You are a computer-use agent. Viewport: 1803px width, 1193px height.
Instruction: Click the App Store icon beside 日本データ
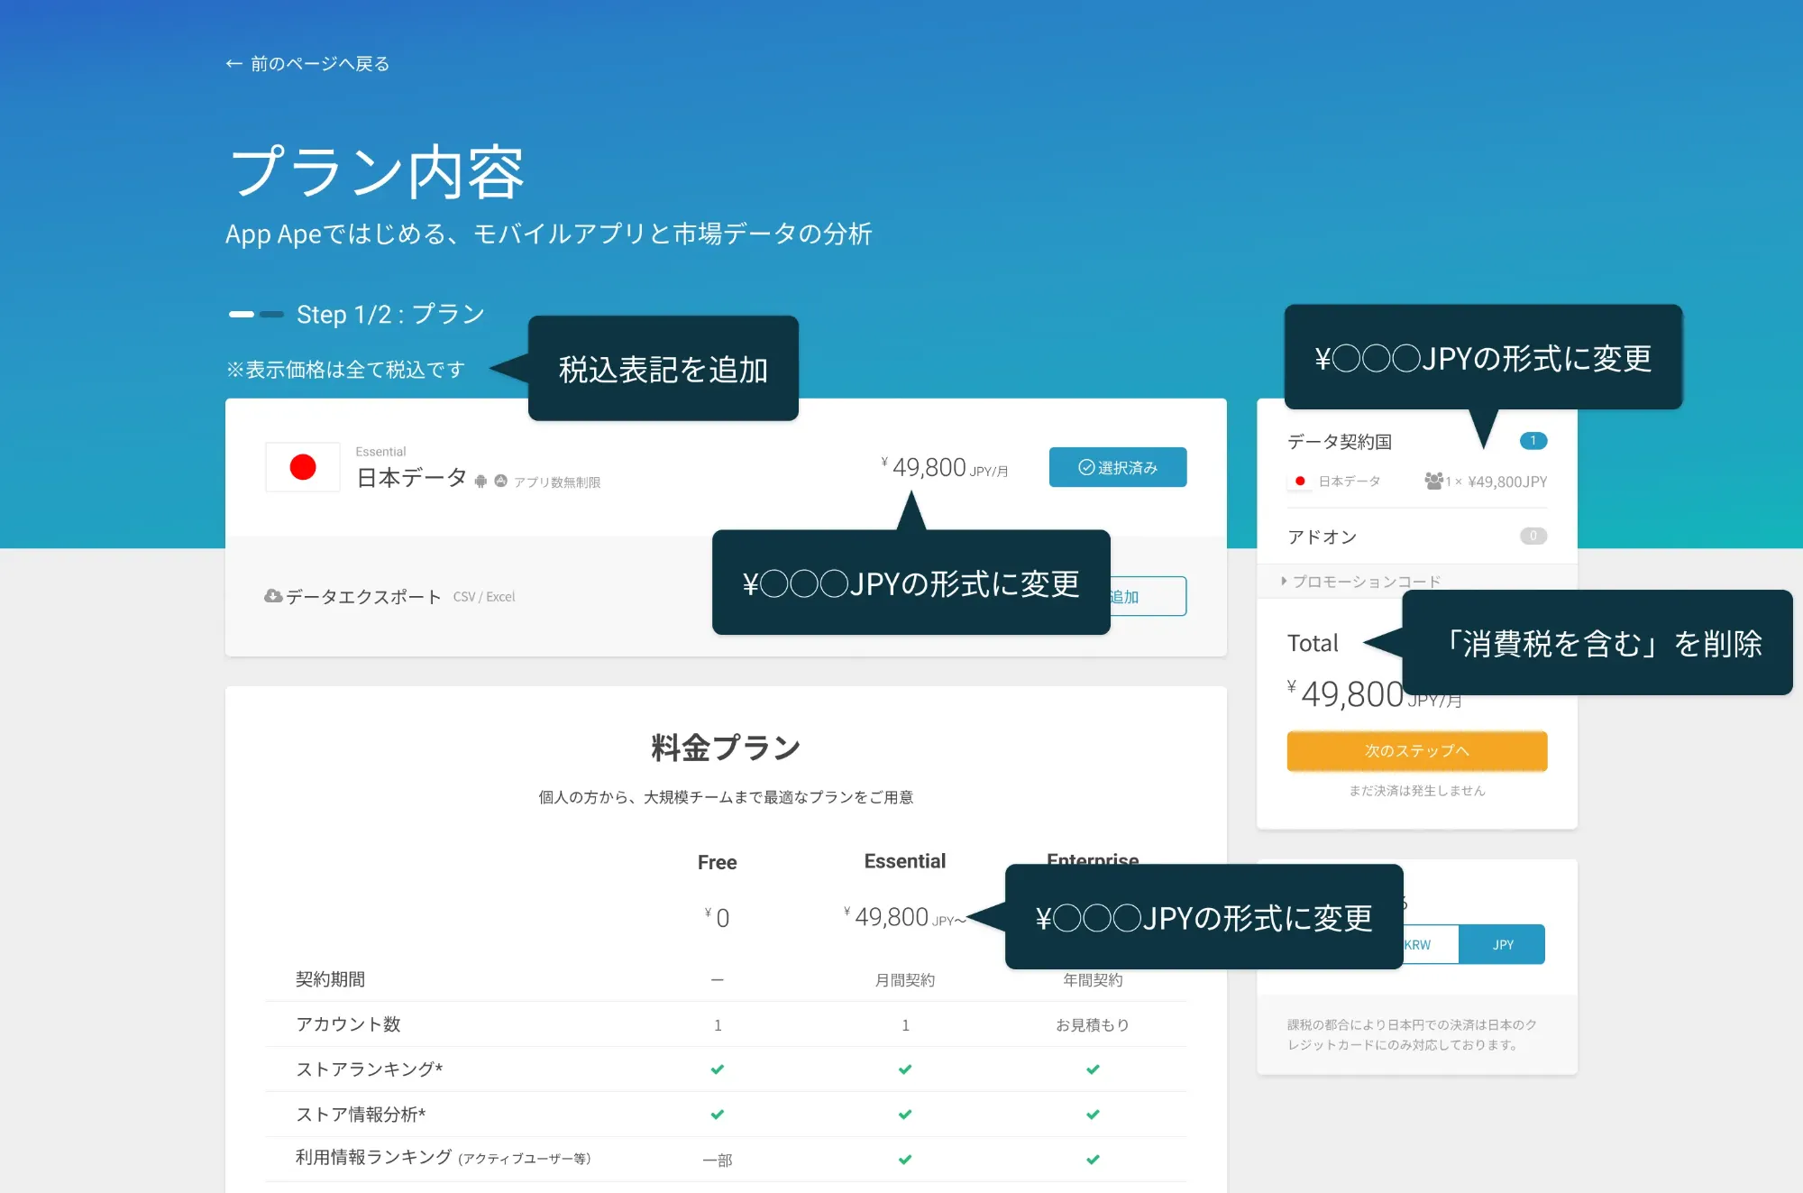501,482
